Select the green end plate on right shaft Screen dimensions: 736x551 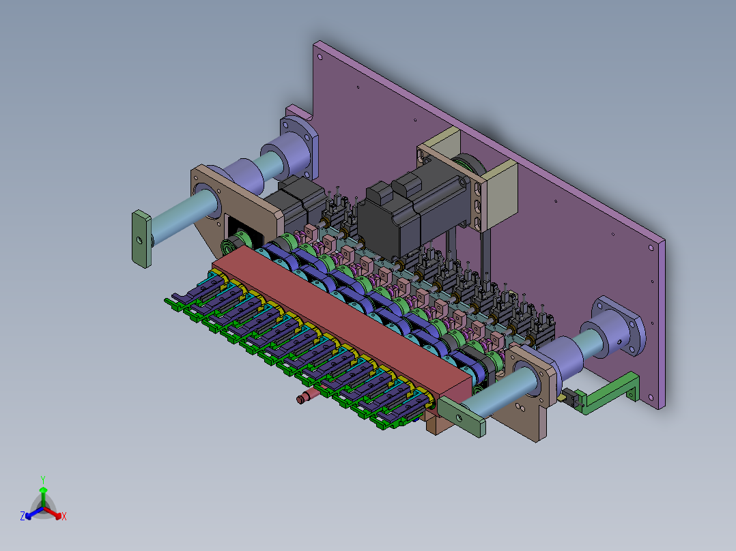click(462, 417)
